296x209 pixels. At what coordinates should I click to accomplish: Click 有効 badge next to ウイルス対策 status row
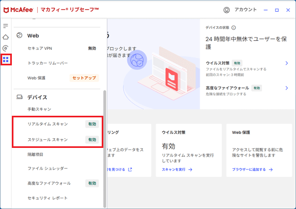pos(237,63)
